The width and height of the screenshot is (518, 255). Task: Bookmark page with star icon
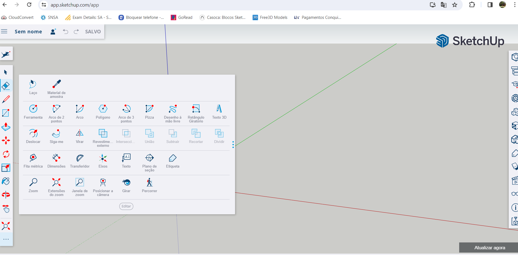[x=455, y=5]
